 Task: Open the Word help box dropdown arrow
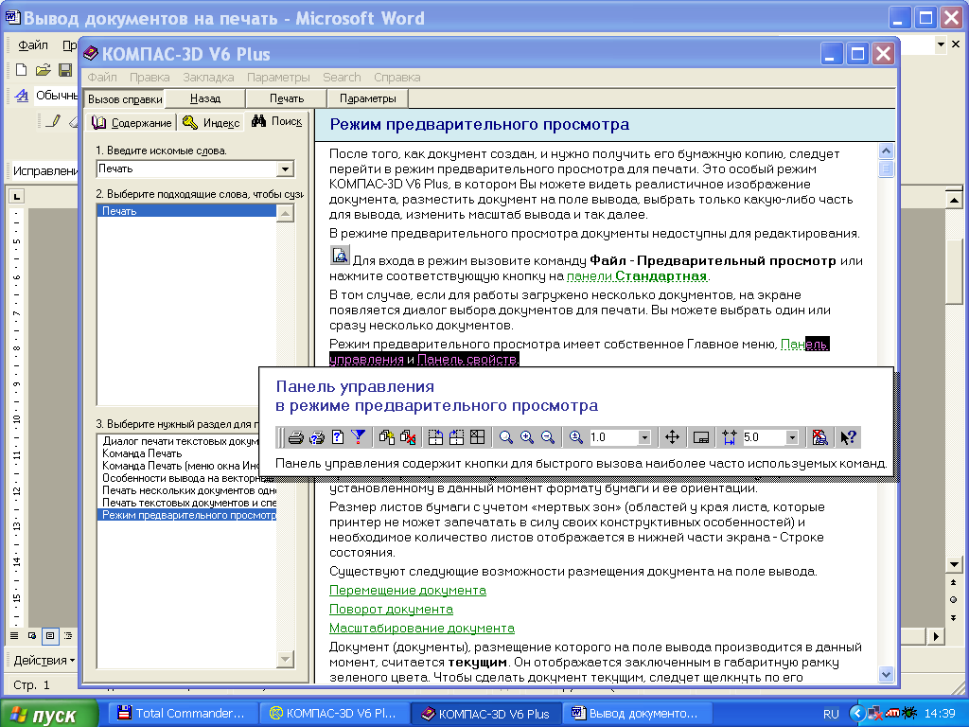(941, 44)
